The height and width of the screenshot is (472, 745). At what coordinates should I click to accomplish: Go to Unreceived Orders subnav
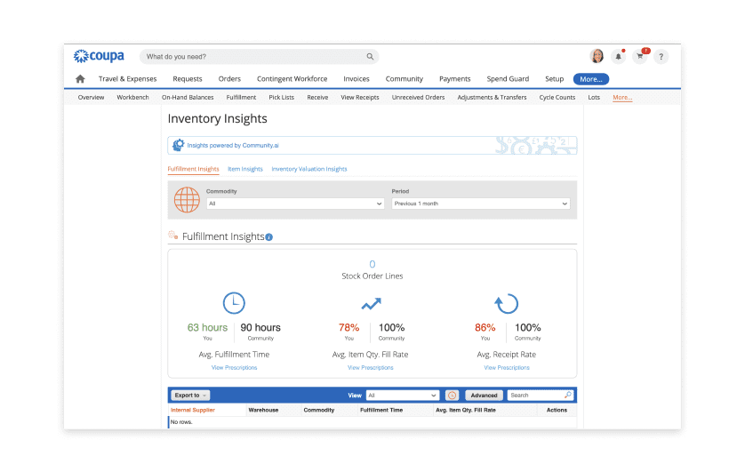tap(419, 98)
